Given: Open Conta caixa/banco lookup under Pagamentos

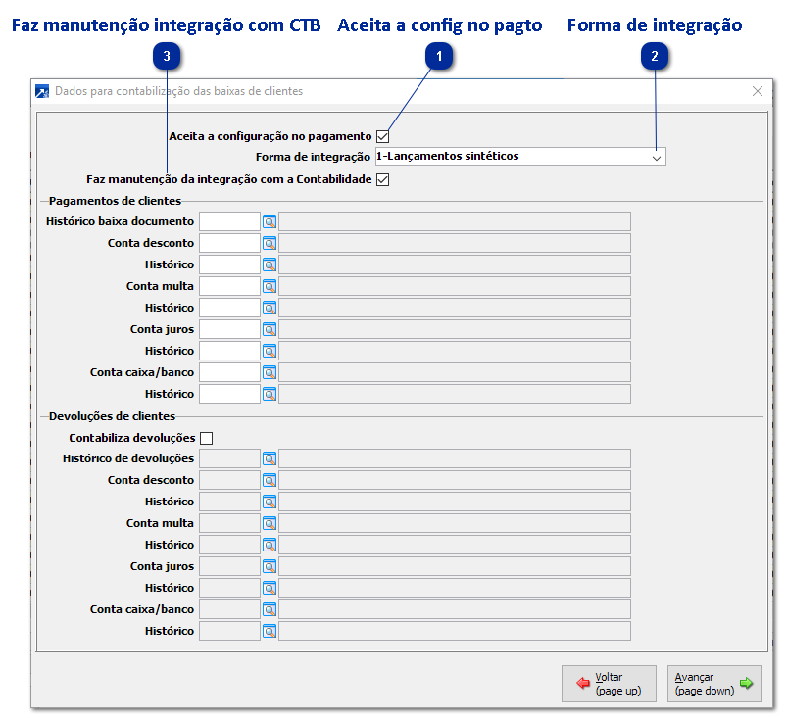Looking at the screenshot, I should point(271,372).
